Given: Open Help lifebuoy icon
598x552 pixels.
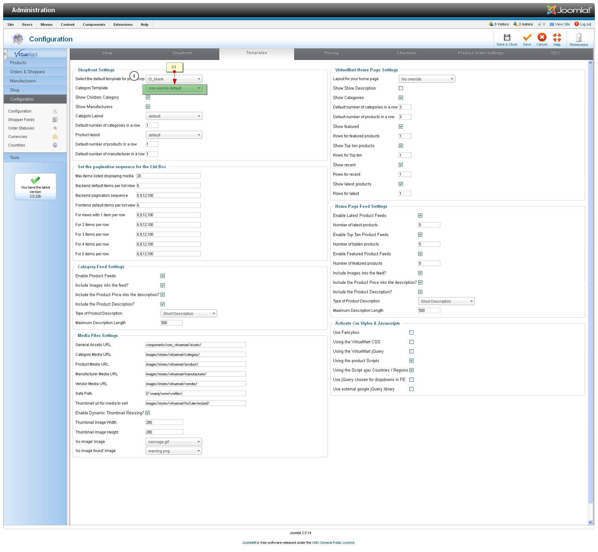Looking at the screenshot, I should click(x=557, y=37).
